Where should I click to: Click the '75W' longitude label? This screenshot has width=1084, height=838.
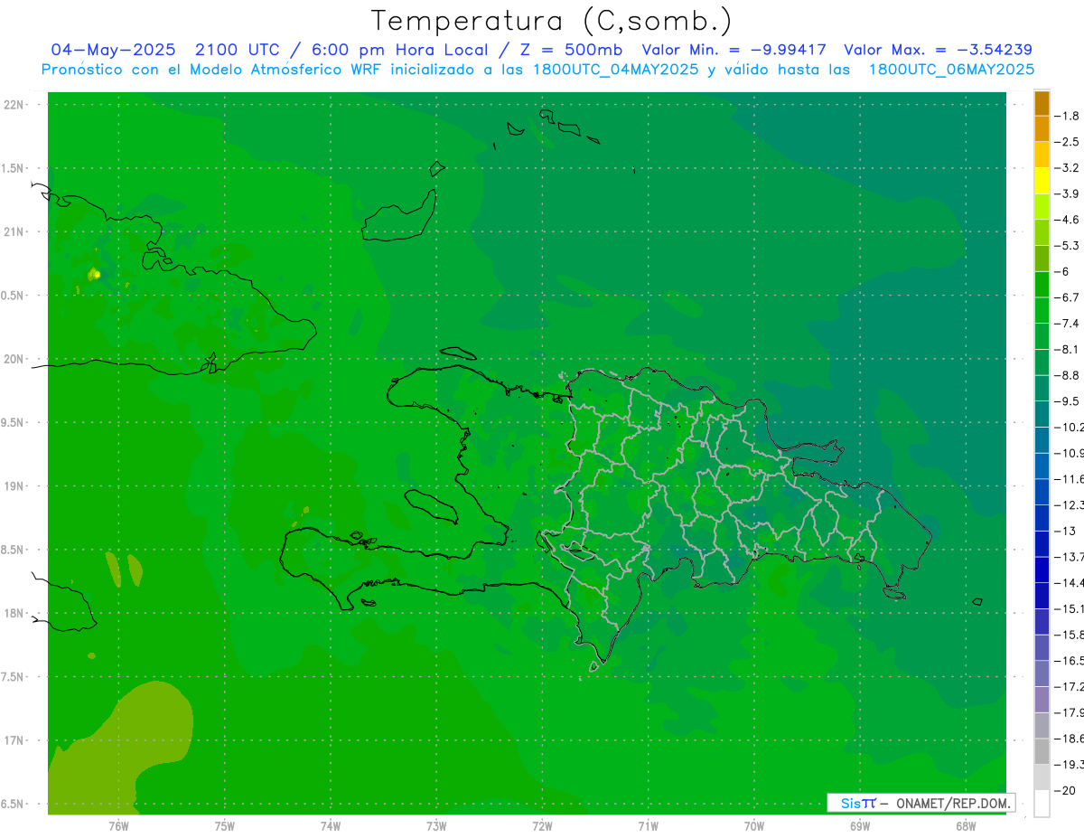[x=225, y=826]
